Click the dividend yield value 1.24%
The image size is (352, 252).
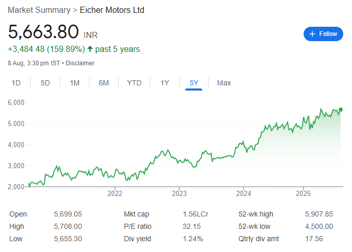click(192, 239)
